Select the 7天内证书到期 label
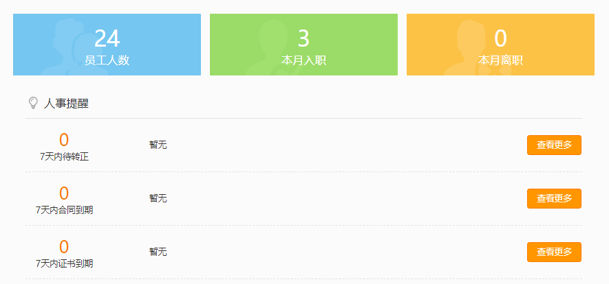 (64, 264)
